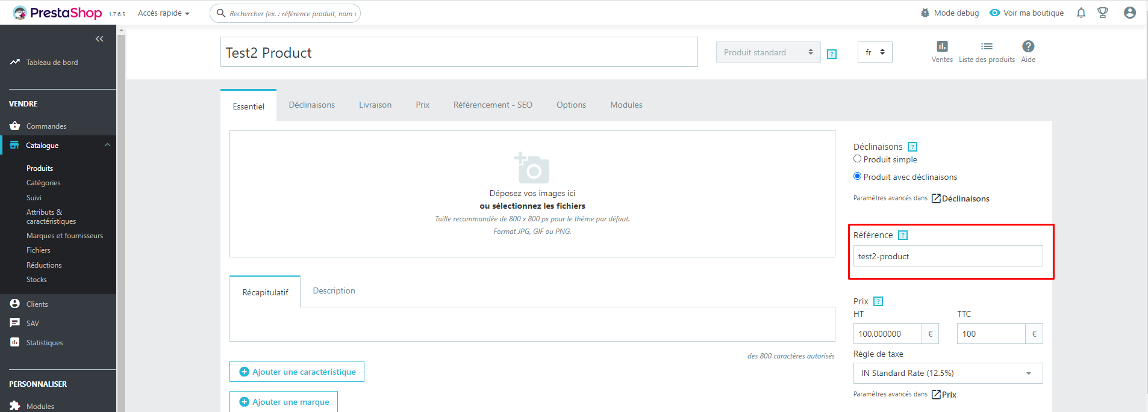Click help icon beside Prix label
1148x412 pixels.
pyautogui.click(x=878, y=301)
